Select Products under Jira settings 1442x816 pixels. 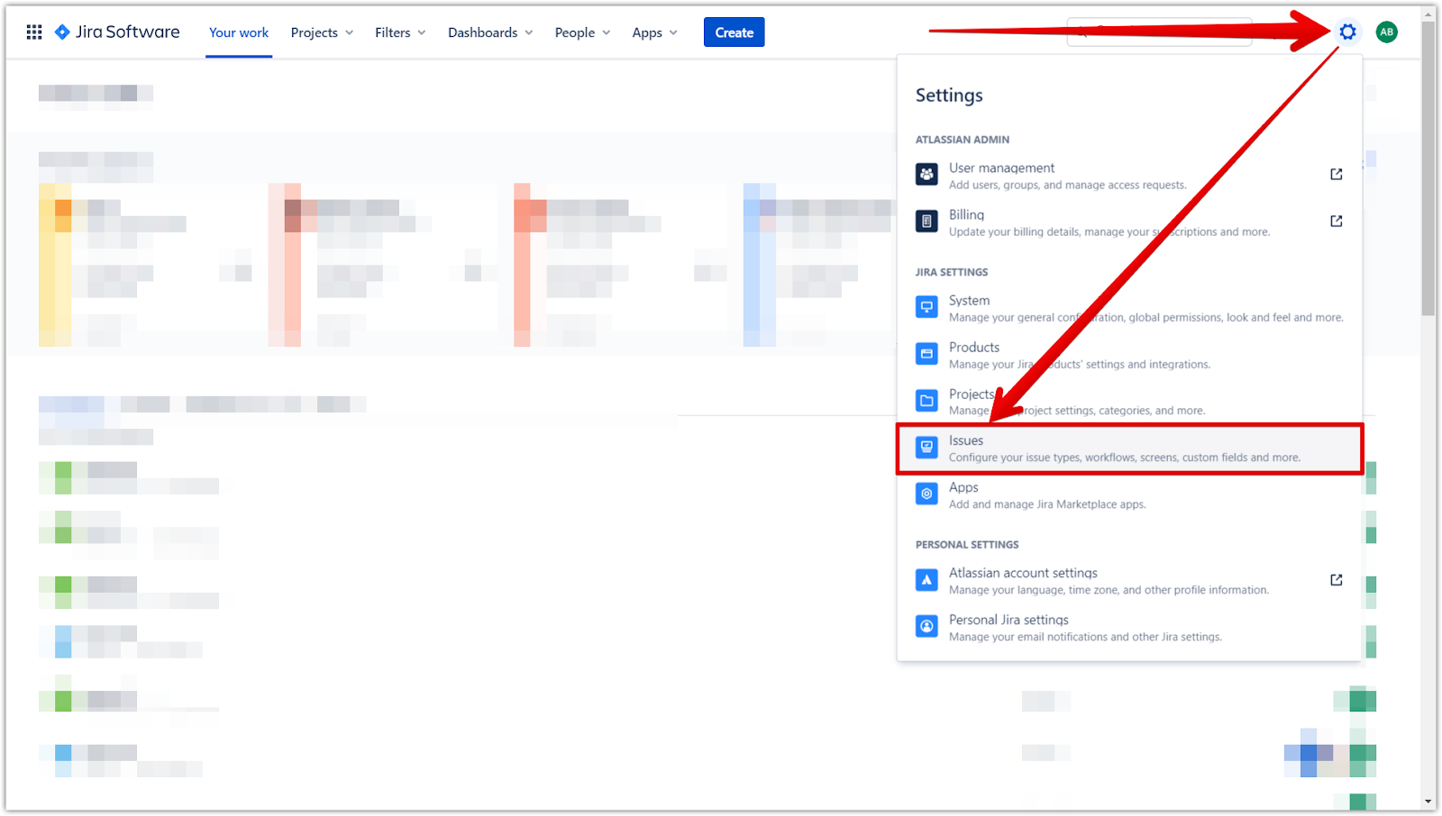coord(1129,354)
